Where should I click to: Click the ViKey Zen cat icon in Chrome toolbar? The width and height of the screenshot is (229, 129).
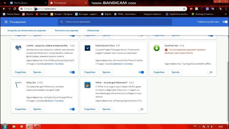tap(202, 9)
